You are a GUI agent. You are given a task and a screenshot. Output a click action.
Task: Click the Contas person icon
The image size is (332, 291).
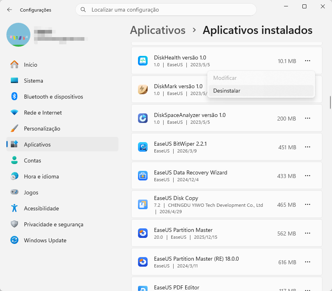(14, 160)
